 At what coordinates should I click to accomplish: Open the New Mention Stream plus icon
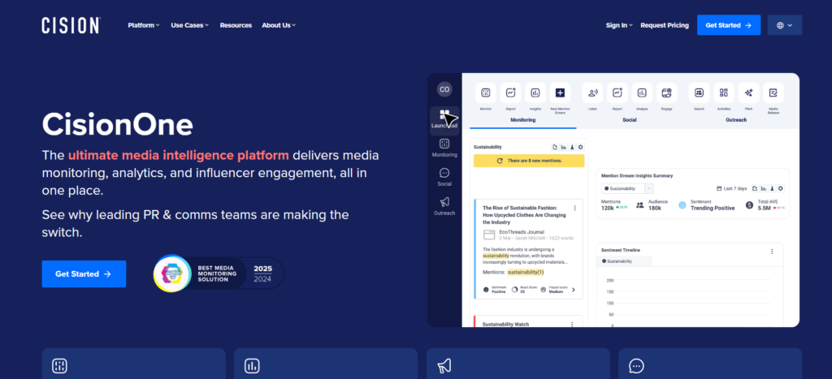click(559, 93)
